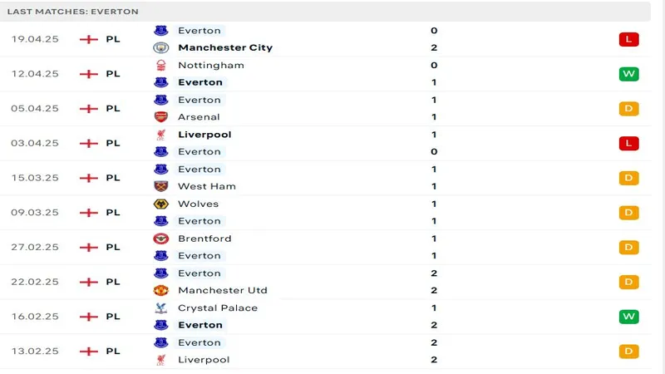
Task: Click the England flag for 19.04.25 match
Action: click(x=88, y=39)
